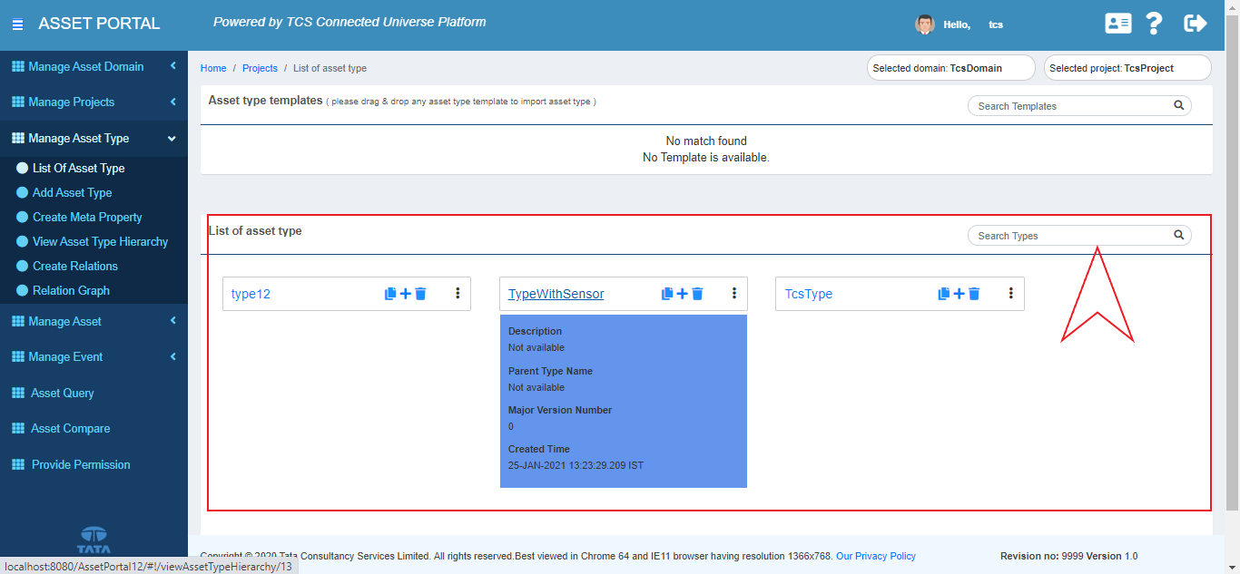
Task: Click the user avatar picture
Action: coord(925,24)
